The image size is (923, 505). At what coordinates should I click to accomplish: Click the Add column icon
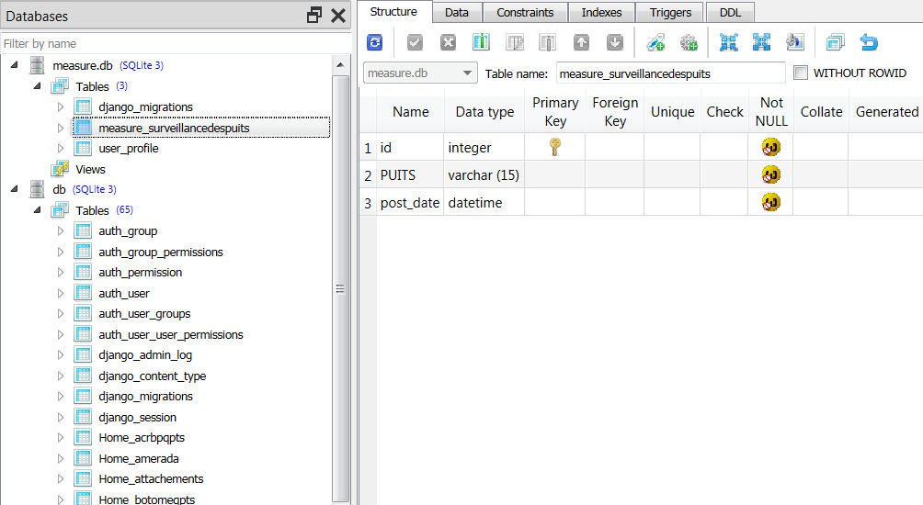(481, 42)
